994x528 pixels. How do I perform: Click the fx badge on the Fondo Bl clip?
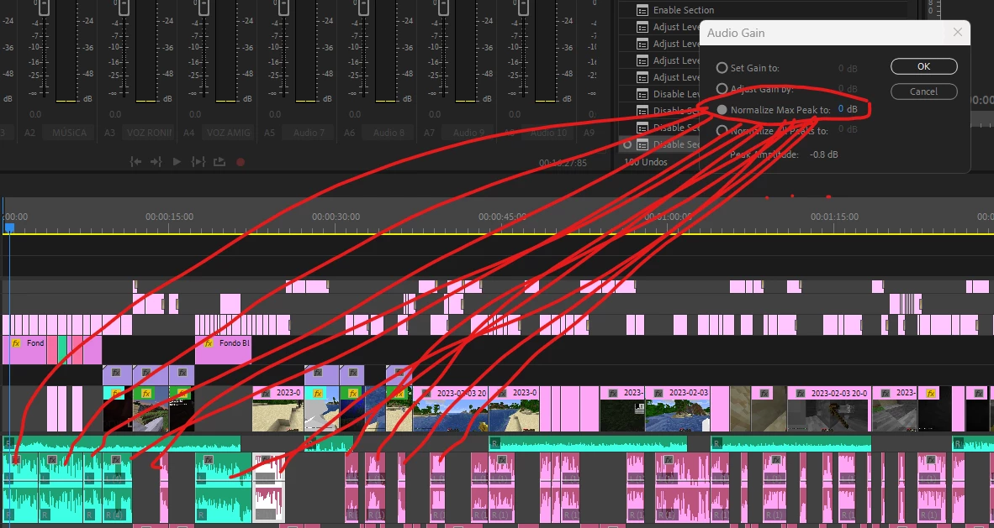point(208,343)
